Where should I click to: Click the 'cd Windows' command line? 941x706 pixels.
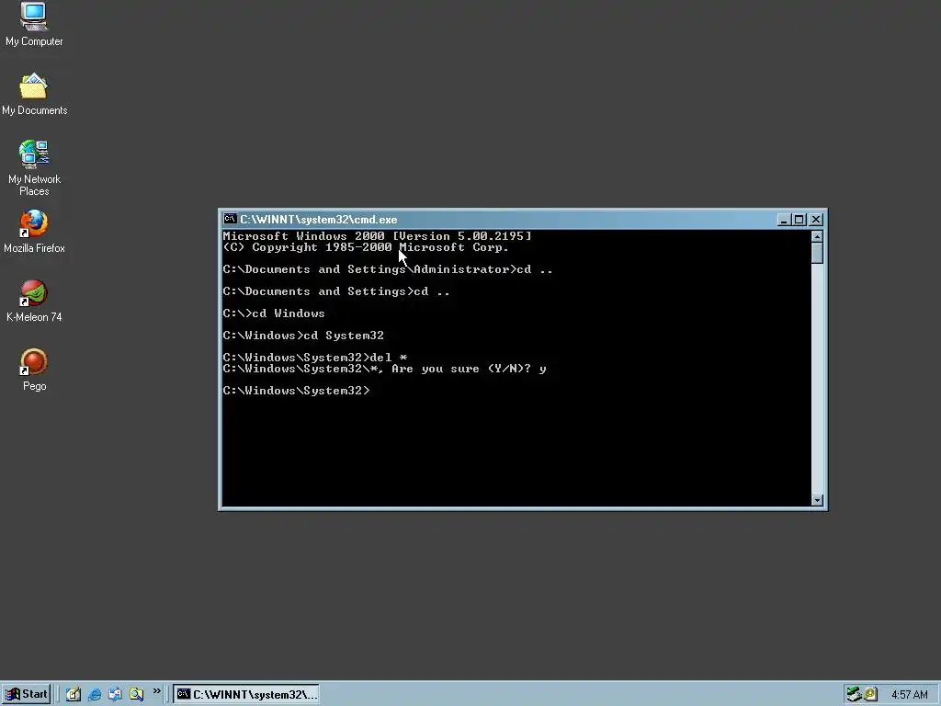coord(274,313)
